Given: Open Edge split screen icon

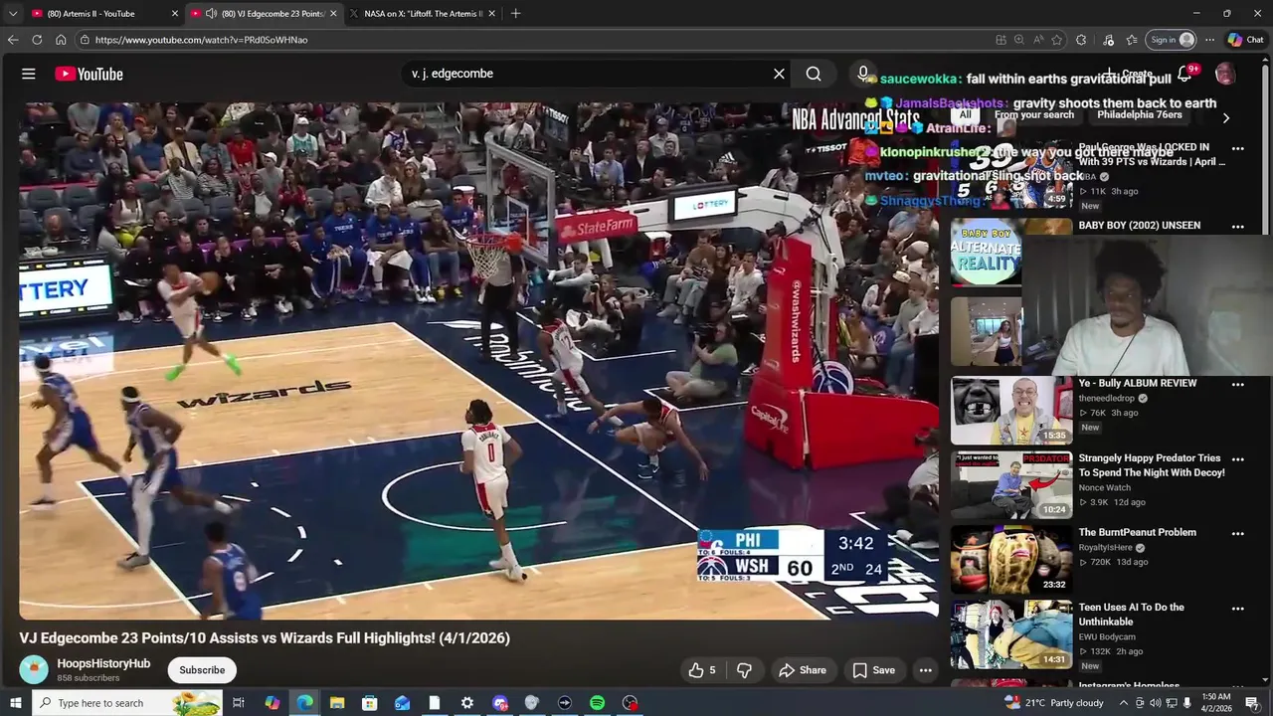Looking at the screenshot, I should (x=1000, y=40).
